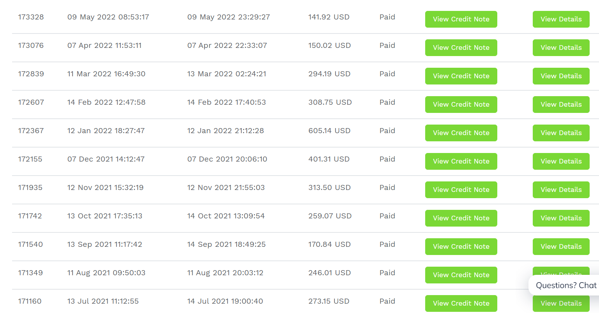View credit note for invoice 173328
Screen dimensions: 599x313
(461, 19)
